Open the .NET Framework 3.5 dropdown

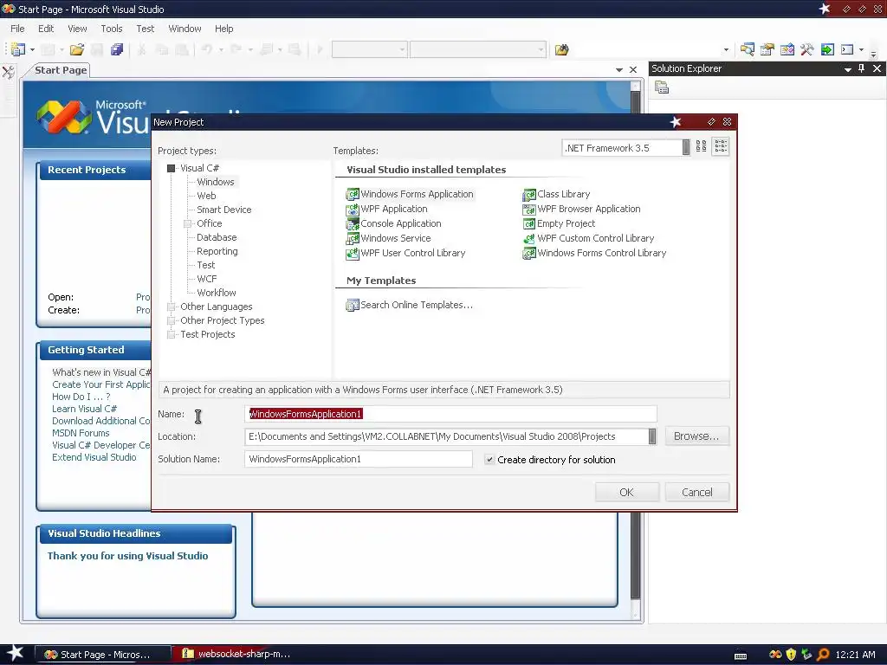pyautogui.click(x=686, y=147)
